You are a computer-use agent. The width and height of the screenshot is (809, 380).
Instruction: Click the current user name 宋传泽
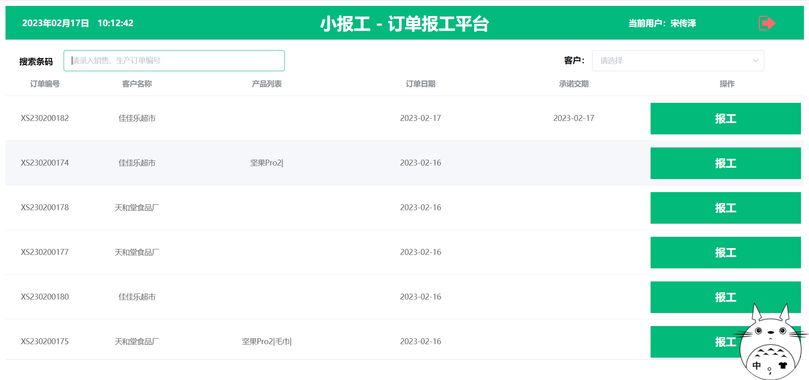tap(683, 24)
